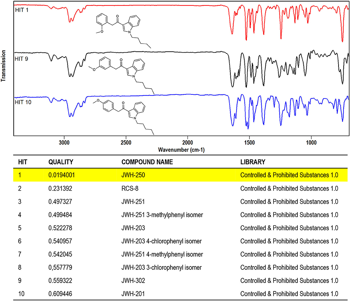Click the 1000 wavenumber tick label
The height and width of the screenshot is (302, 351).
[311, 142]
